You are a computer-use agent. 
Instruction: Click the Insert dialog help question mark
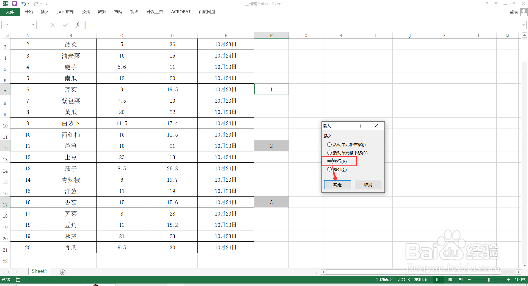pos(361,126)
